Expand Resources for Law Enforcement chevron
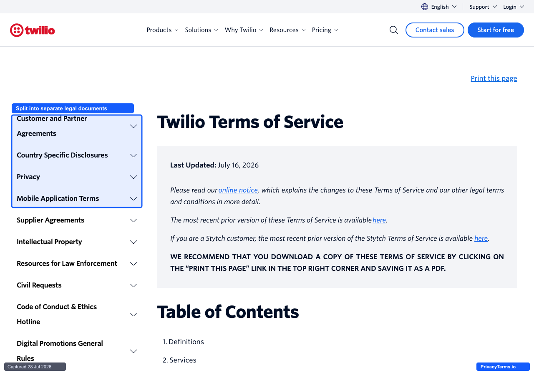This screenshot has width=534, height=375. [x=133, y=264]
